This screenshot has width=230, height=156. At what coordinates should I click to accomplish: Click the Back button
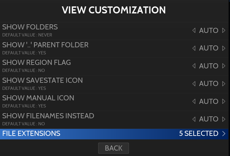(113, 148)
